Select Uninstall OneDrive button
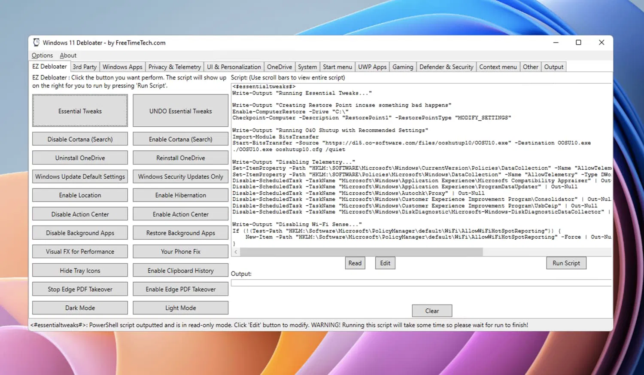 pos(80,158)
